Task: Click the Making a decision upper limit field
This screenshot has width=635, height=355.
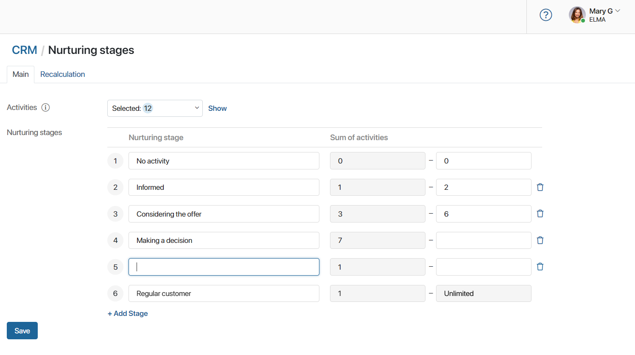Action: [x=484, y=240]
